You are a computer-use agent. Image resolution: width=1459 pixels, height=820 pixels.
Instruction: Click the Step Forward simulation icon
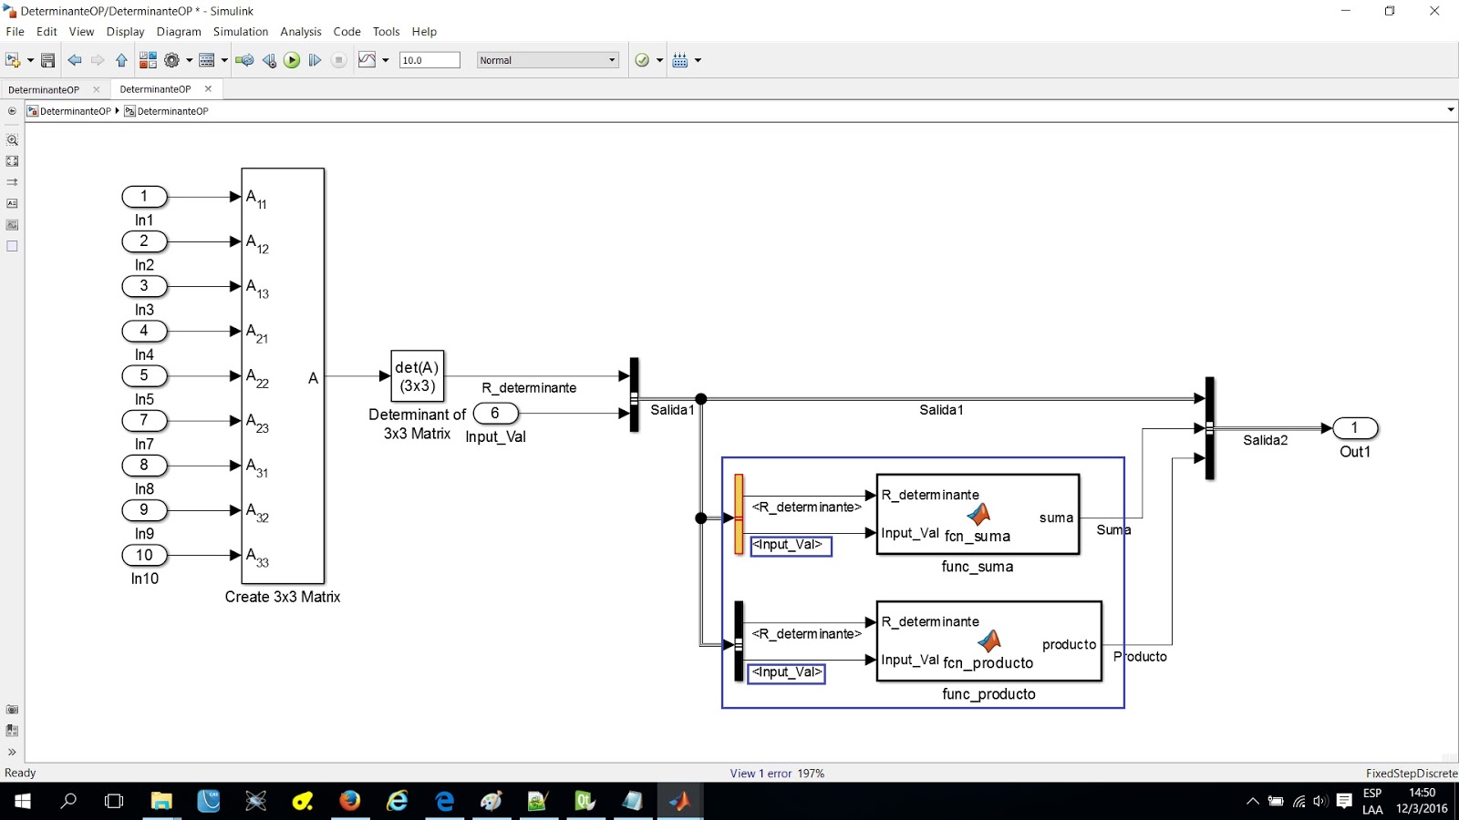point(315,60)
